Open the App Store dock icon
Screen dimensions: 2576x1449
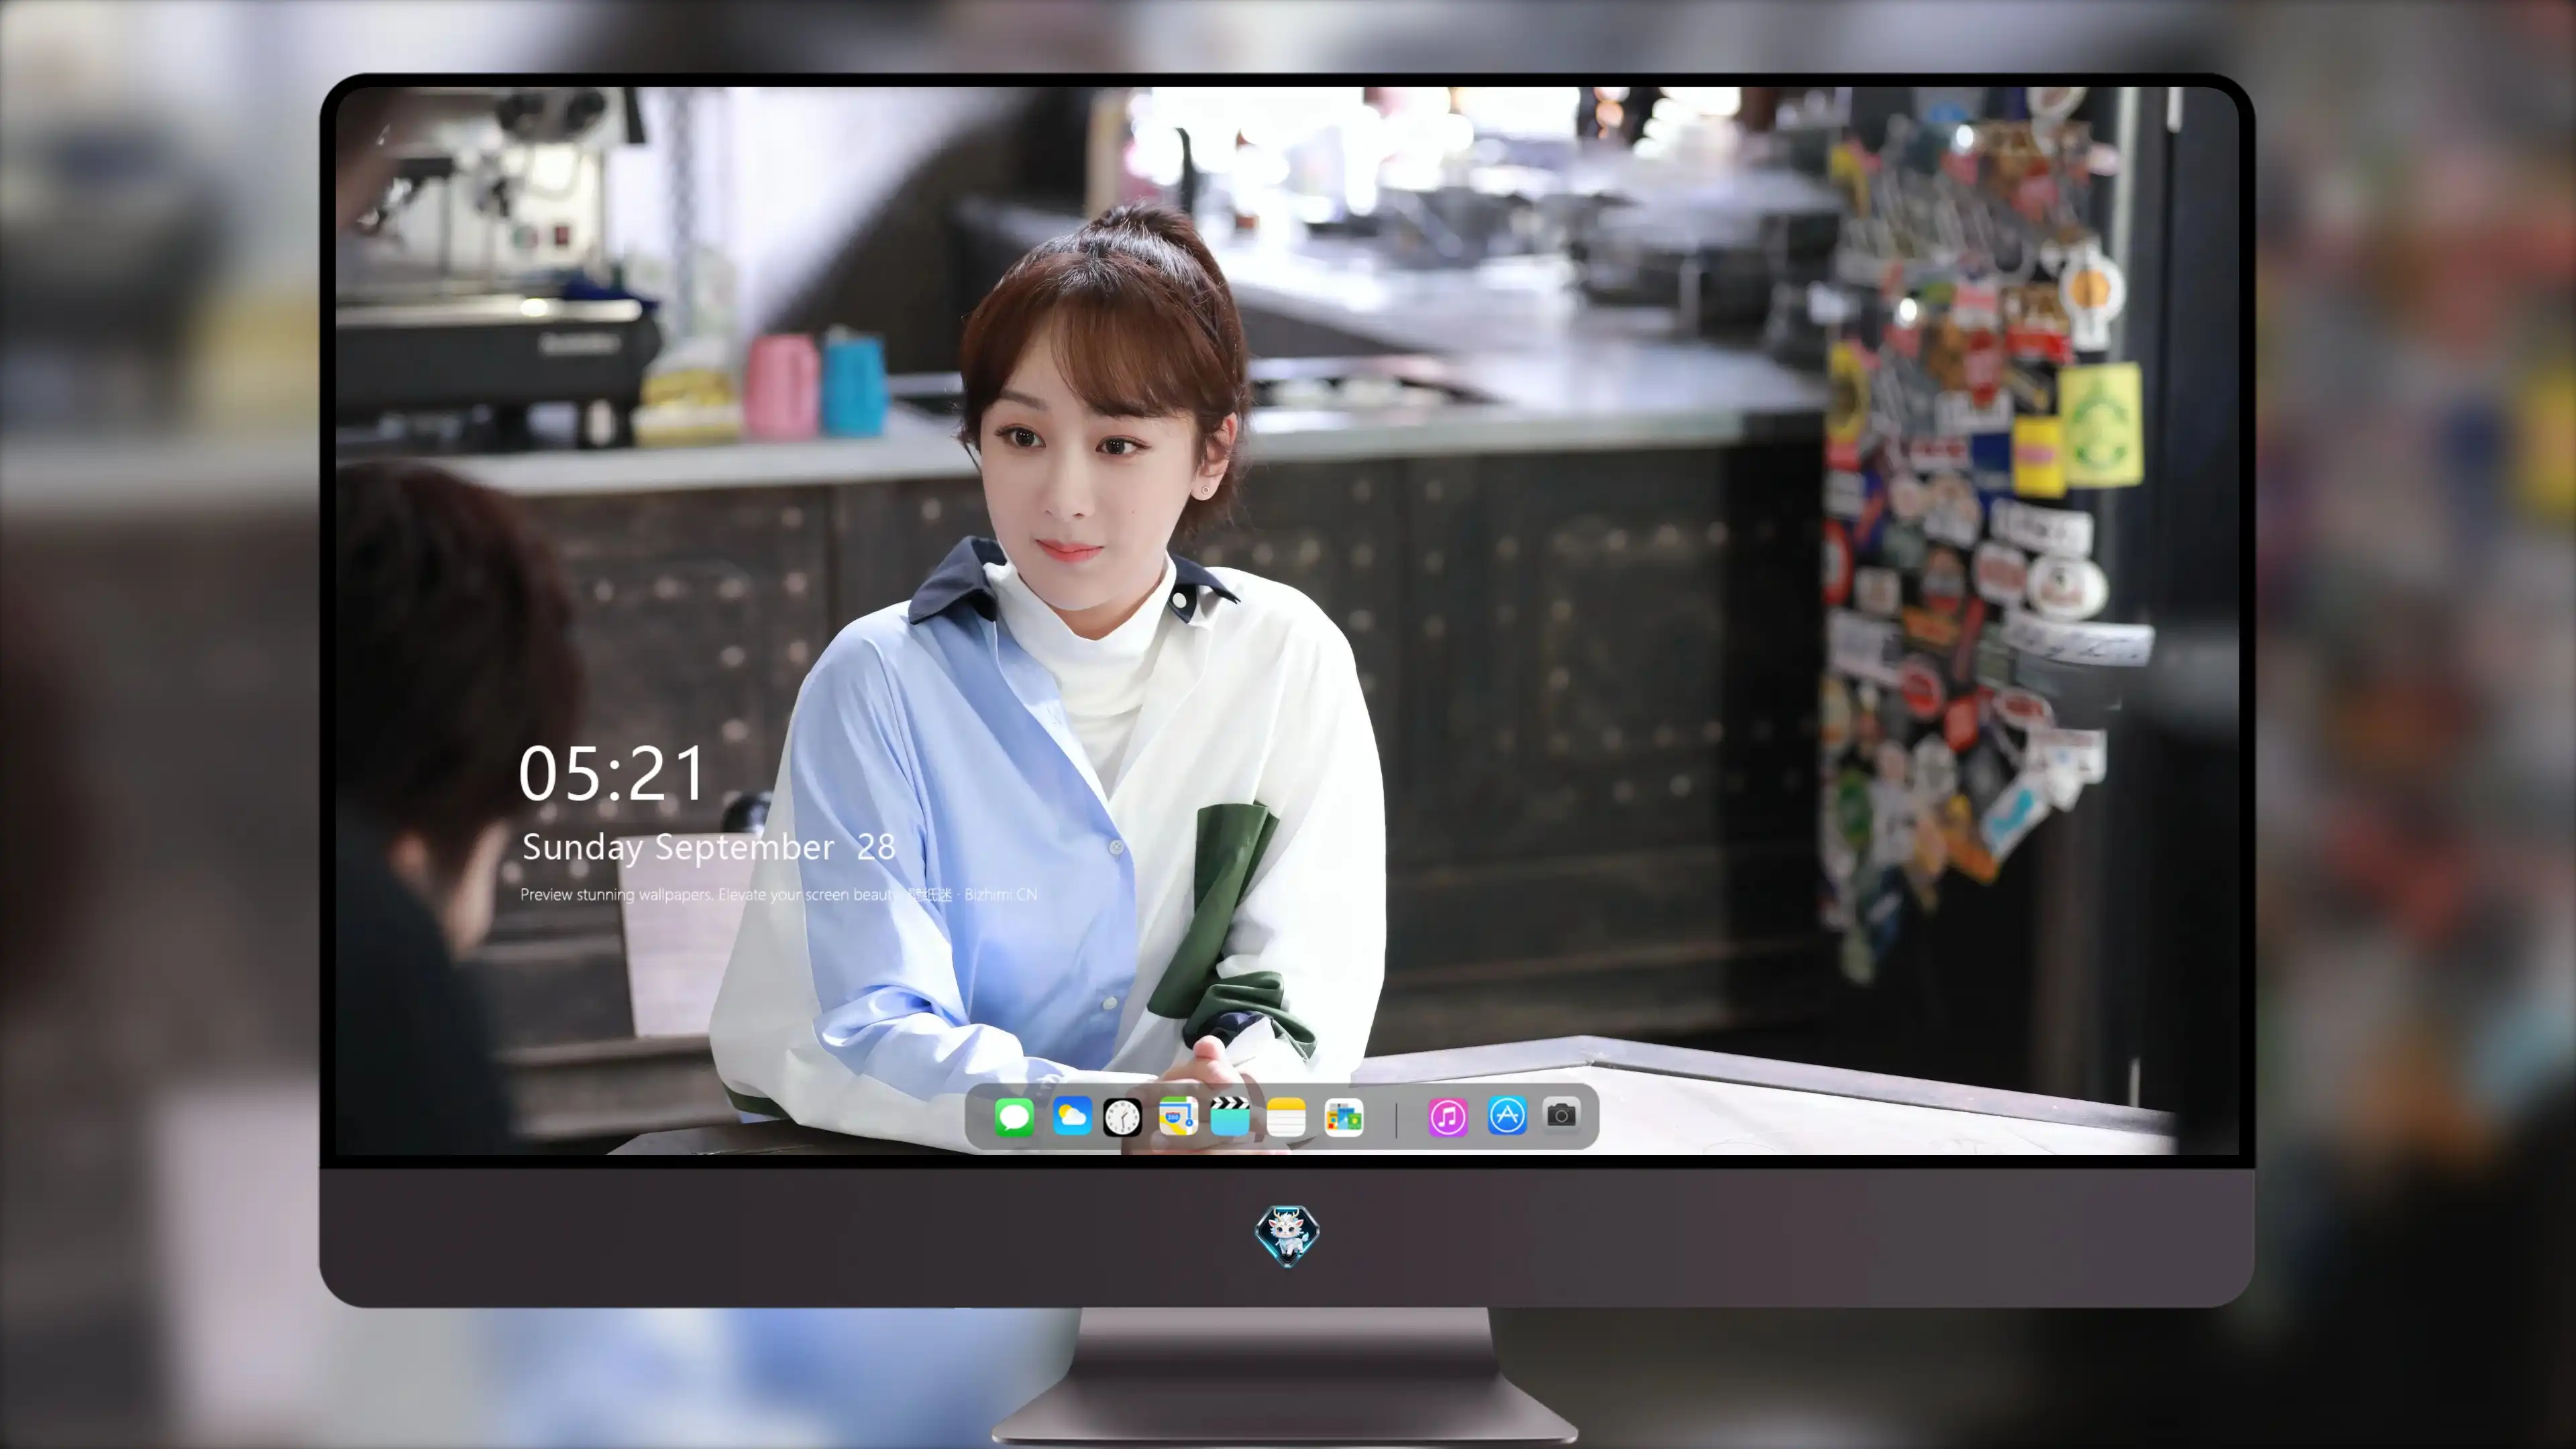[x=1507, y=1115]
